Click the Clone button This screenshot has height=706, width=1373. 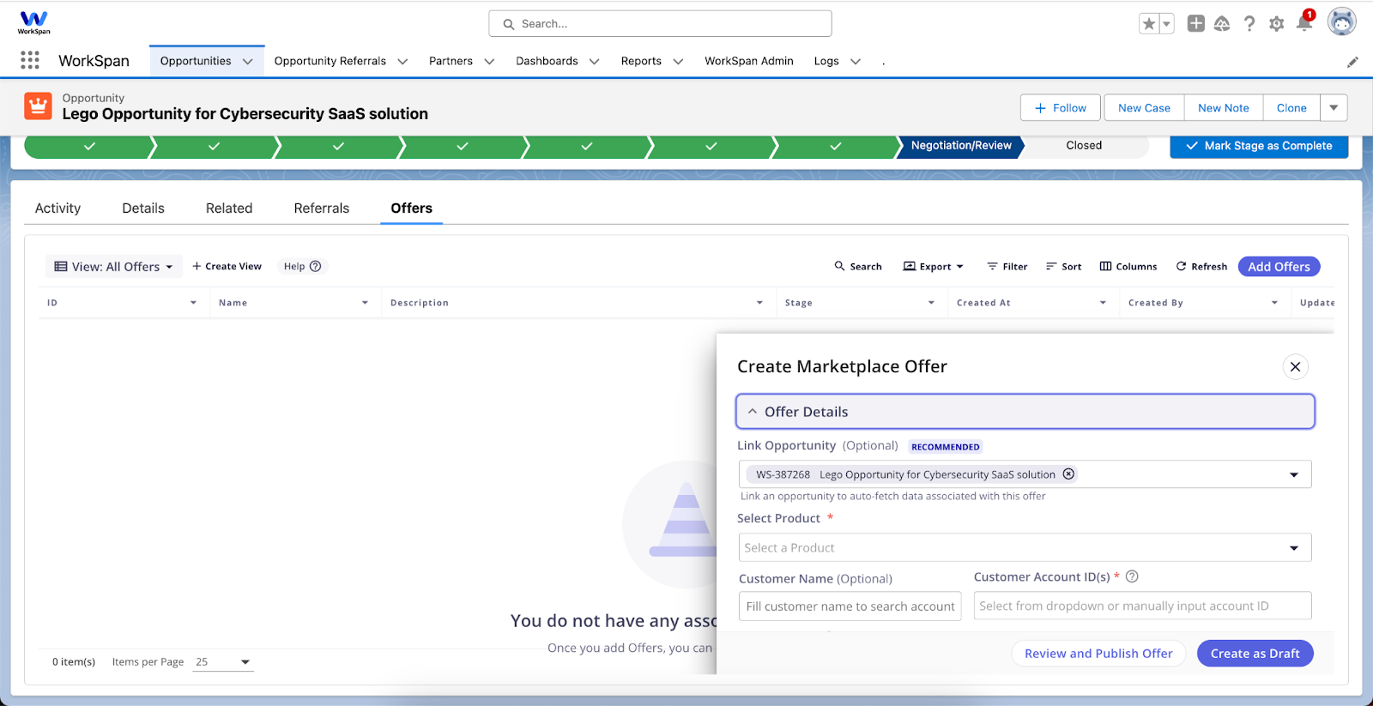coord(1291,108)
